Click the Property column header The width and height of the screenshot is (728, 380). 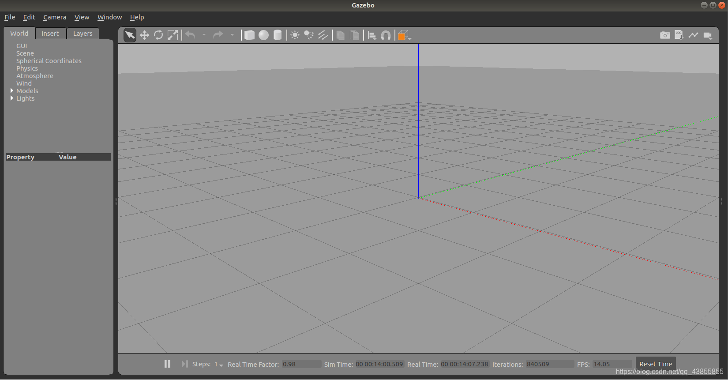coord(20,157)
